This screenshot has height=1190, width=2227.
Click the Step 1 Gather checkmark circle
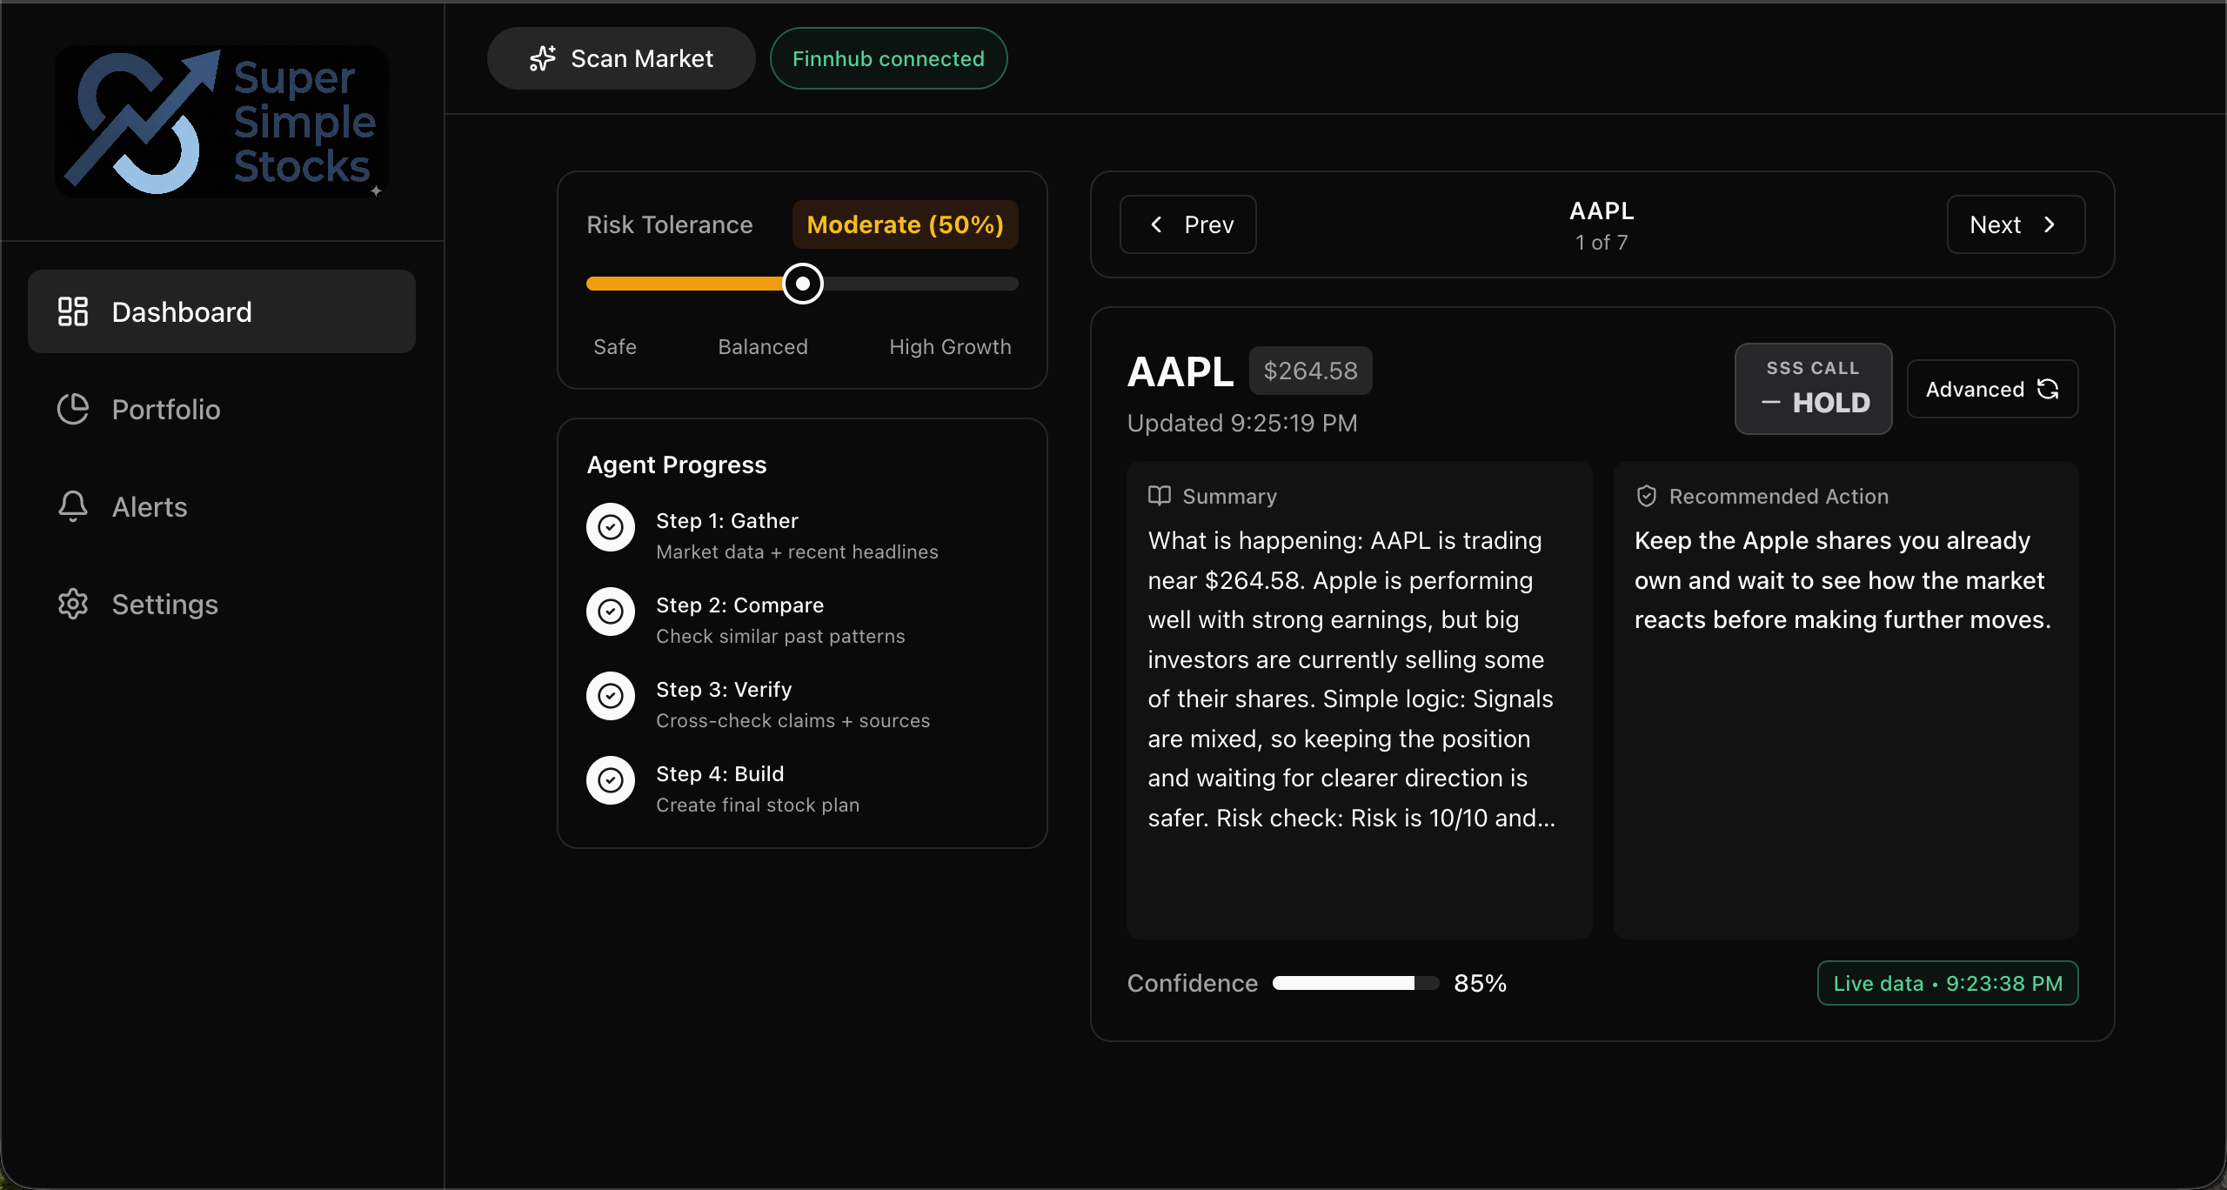point(611,527)
